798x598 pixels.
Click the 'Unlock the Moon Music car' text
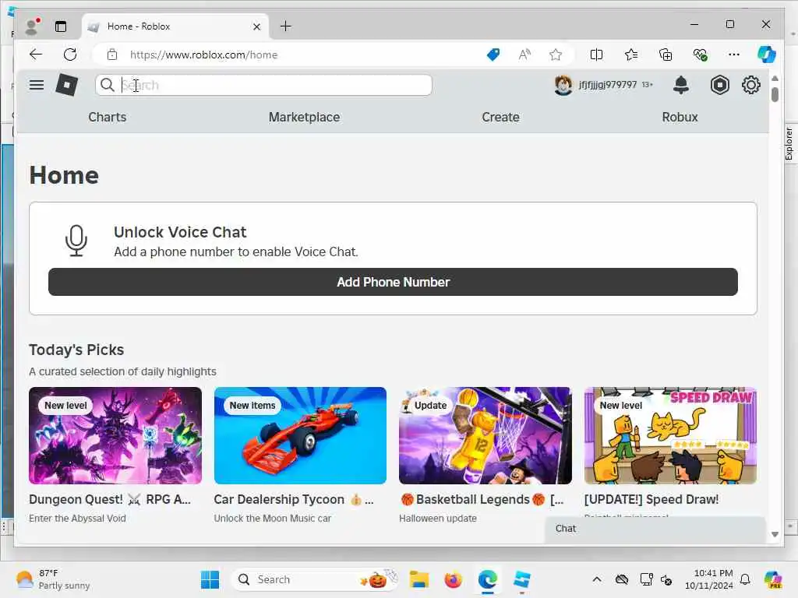[x=272, y=518]
